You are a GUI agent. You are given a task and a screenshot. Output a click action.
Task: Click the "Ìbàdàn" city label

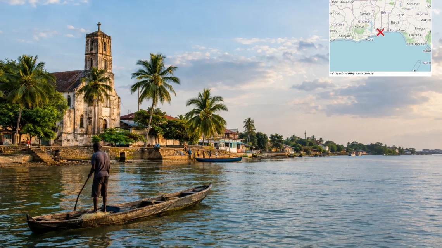pyautogui.click(x=396, y=22)
